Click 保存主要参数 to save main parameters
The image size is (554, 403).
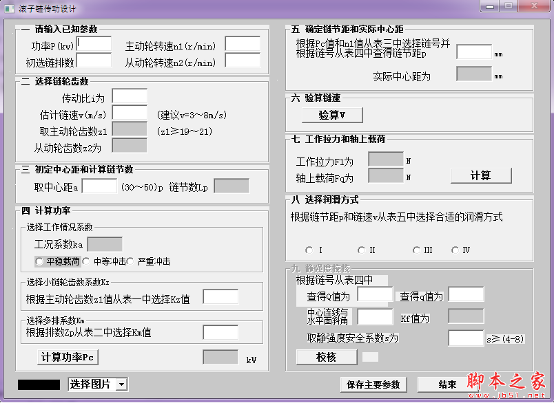coord(373,385)
